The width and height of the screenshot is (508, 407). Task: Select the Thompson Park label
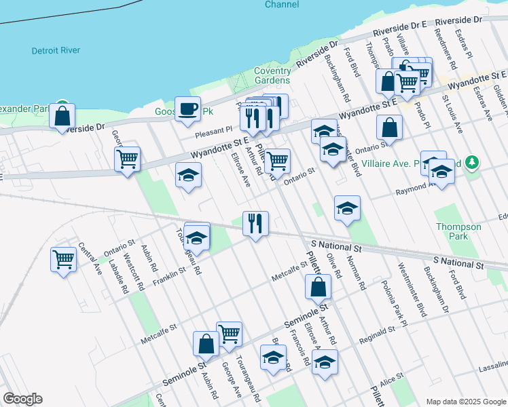[459, 231]
